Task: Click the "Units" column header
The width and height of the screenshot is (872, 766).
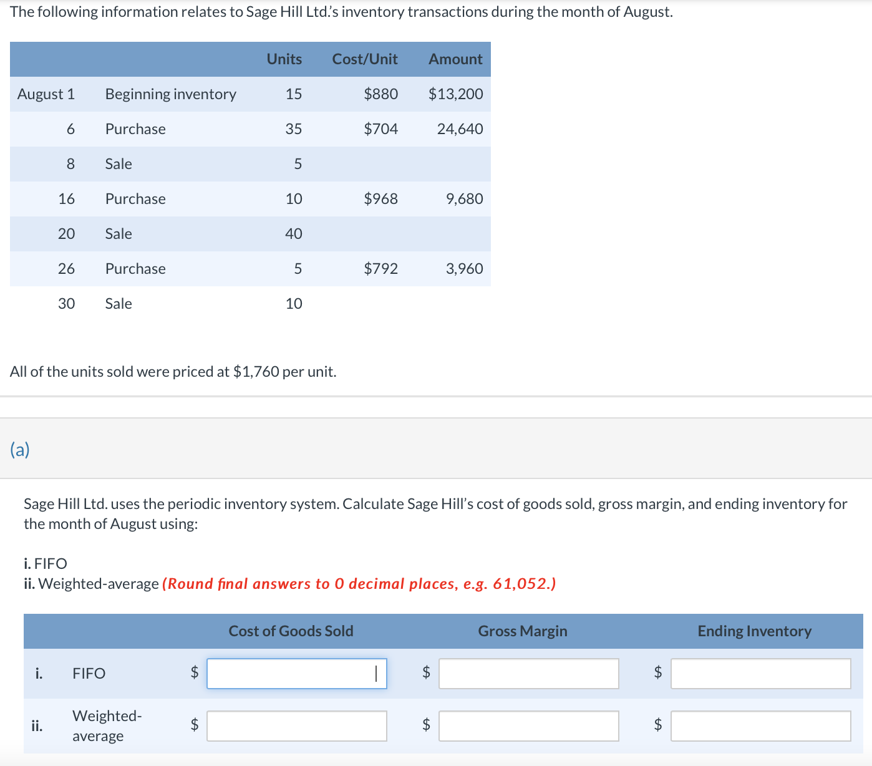Action: tap(284, 59)
